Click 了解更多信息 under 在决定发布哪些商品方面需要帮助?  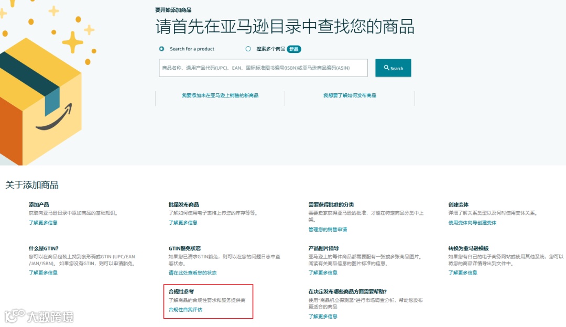pos(323,317)
